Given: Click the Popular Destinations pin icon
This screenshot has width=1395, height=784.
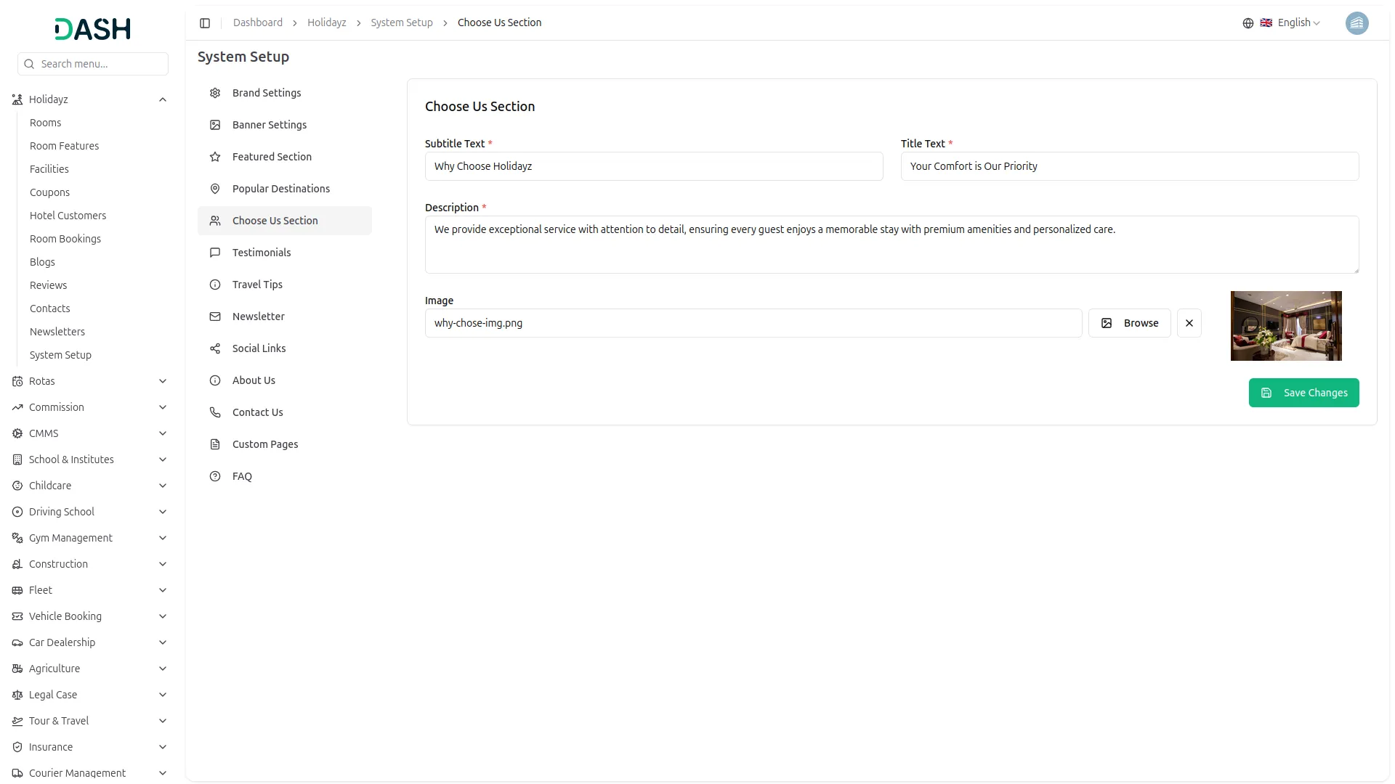Looking at the screenshot, I should [215, 189].
